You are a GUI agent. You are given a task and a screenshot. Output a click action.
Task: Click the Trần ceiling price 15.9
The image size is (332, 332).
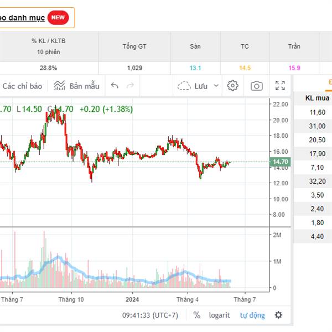[294, 68]
